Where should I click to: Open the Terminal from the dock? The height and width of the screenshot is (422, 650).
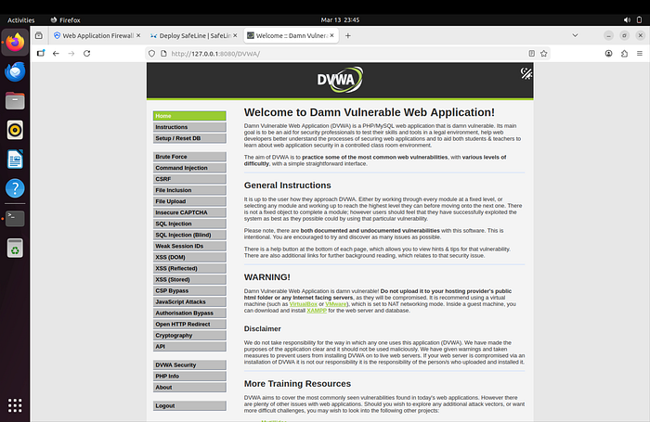pos(15,218)
